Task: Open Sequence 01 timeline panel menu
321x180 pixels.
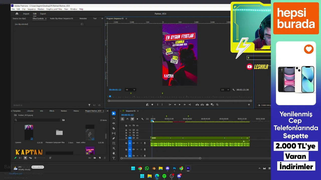Action: (138, 111)
